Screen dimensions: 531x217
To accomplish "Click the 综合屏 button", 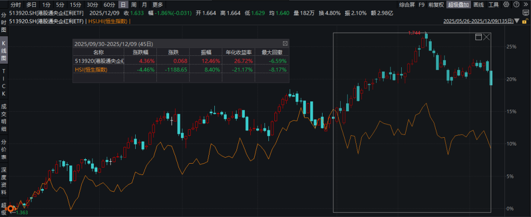I will click(406, 5).
